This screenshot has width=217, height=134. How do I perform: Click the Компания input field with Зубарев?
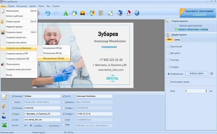(42, 96)
